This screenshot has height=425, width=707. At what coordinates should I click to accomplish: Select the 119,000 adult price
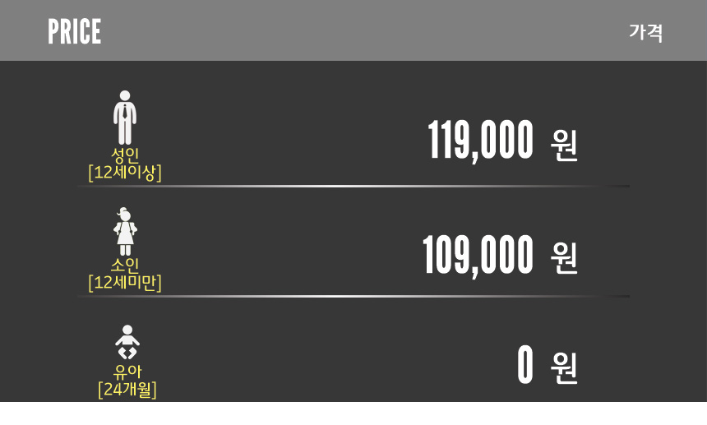pos(480,141)
